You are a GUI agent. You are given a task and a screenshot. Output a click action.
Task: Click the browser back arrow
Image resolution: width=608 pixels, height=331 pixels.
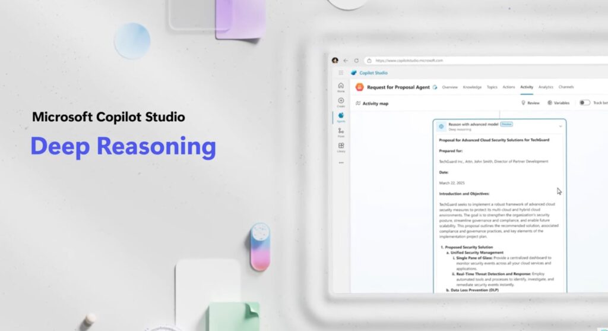pos(346,61)
